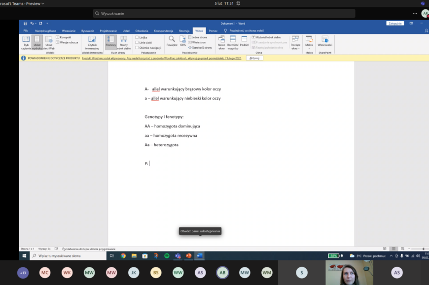Open File Explorer from the taskbar
This screenshot has height=285, width=429.
click(134, 256)
